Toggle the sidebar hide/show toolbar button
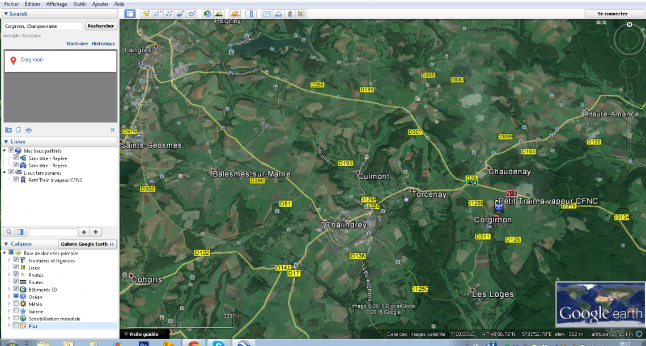 [x=130, y=14]
